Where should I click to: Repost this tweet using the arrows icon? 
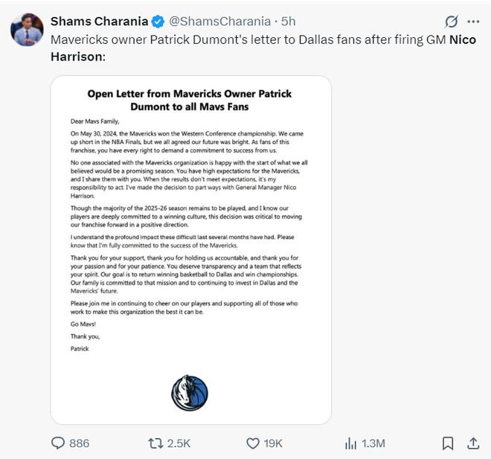(155, 443)
